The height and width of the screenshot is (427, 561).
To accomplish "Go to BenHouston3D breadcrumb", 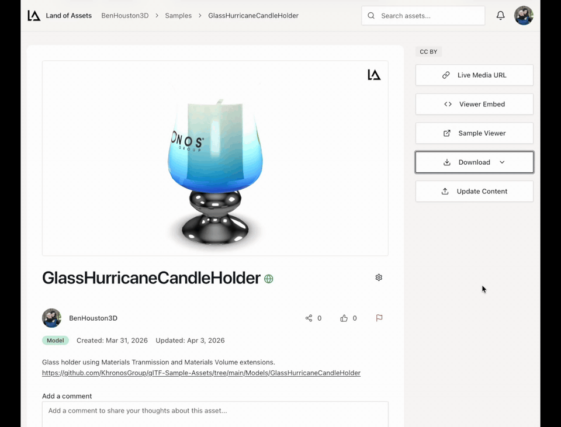I will pyautogui.click(x=125, y=16).
